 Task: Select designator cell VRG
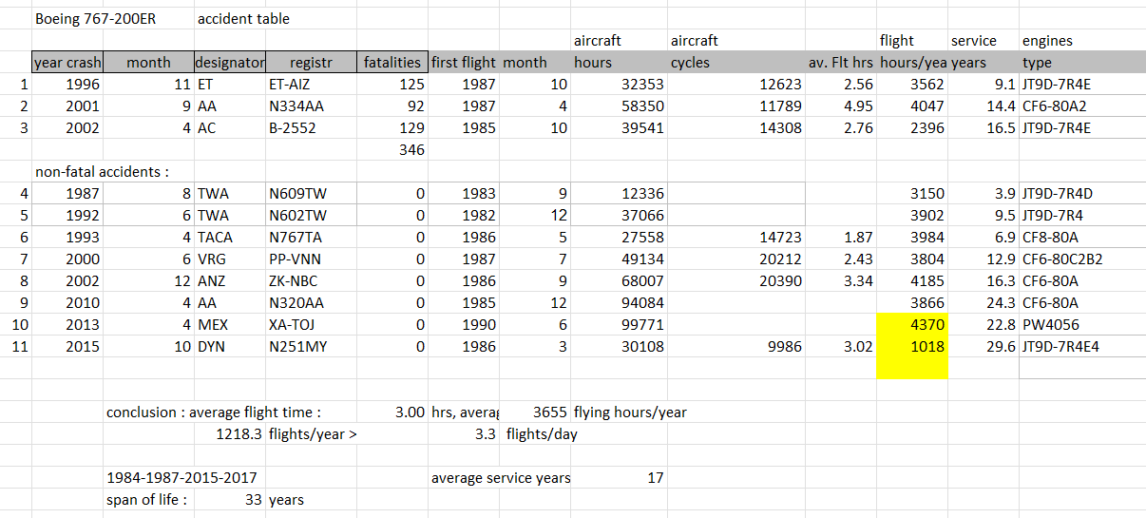click(229, 259)
